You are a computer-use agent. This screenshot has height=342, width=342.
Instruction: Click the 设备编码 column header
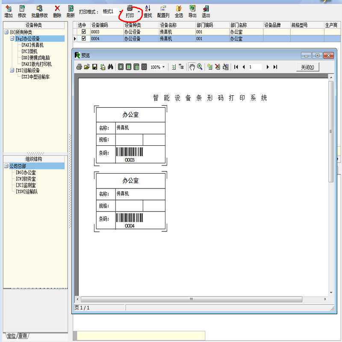[x=107, y=25]
